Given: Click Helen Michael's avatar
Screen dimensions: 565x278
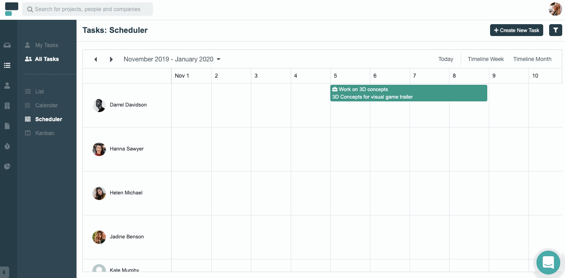Looking at the screenshot, I should point(99,193).
